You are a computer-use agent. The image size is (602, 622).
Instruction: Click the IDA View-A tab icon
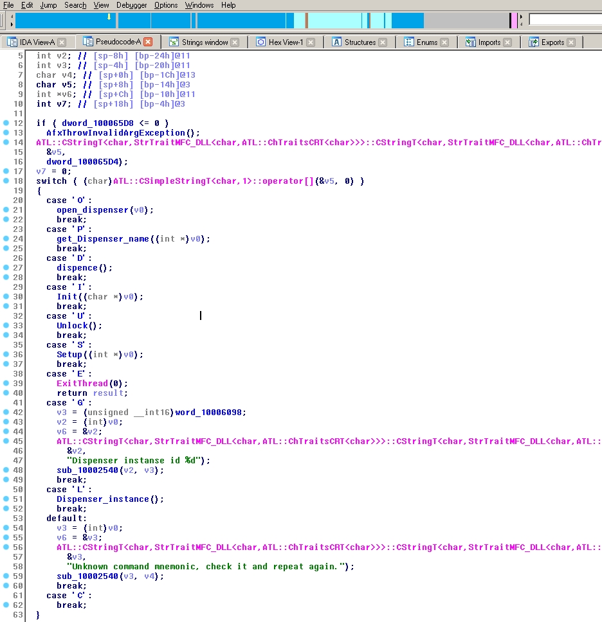pyautogui.click(x=12, y=42)
